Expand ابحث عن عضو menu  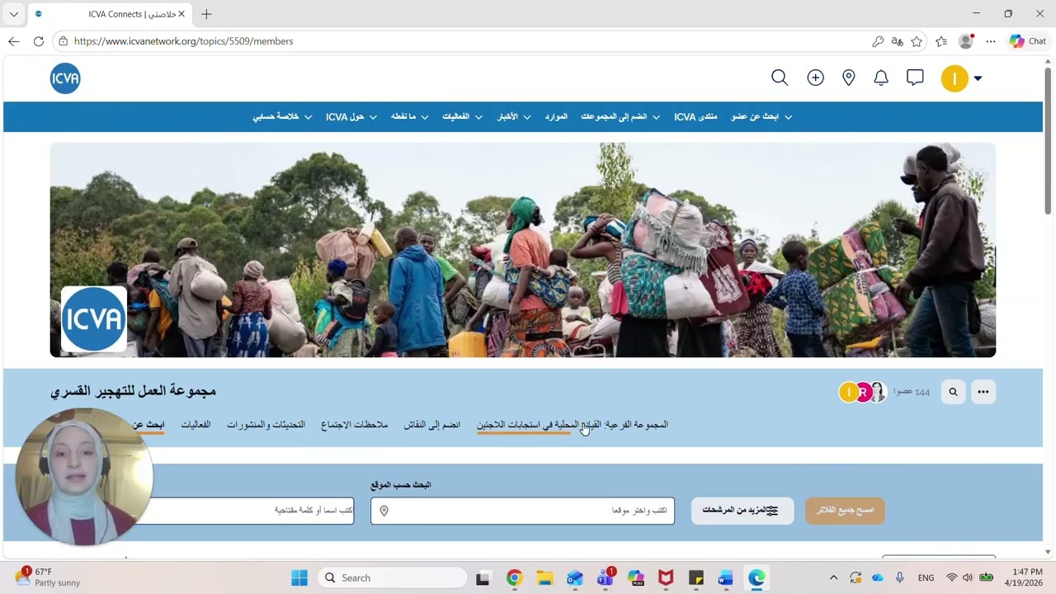point(761,117)
